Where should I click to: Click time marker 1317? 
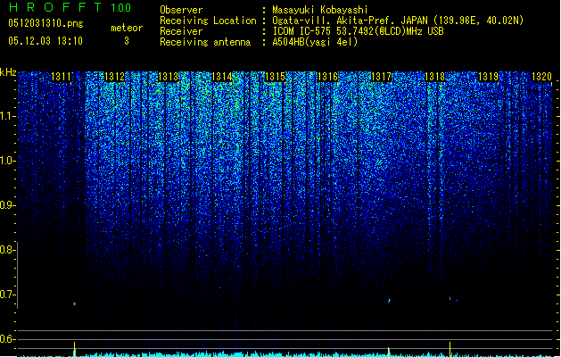click(382, 77)
